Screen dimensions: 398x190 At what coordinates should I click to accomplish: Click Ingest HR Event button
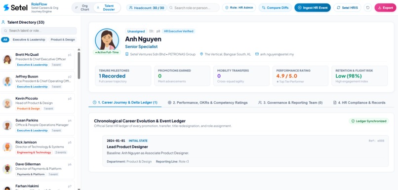[313, 7]
